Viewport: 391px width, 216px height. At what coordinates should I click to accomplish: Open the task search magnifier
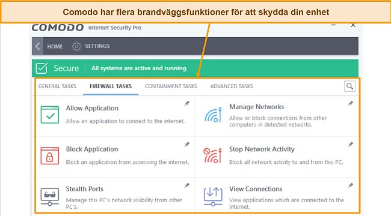click(x=349, y=86)
